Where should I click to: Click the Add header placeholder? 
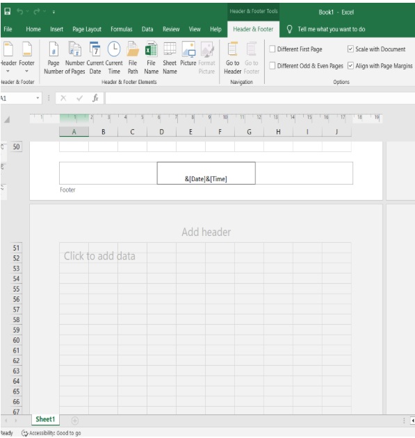pyautogui.click(x=206, y=232)
